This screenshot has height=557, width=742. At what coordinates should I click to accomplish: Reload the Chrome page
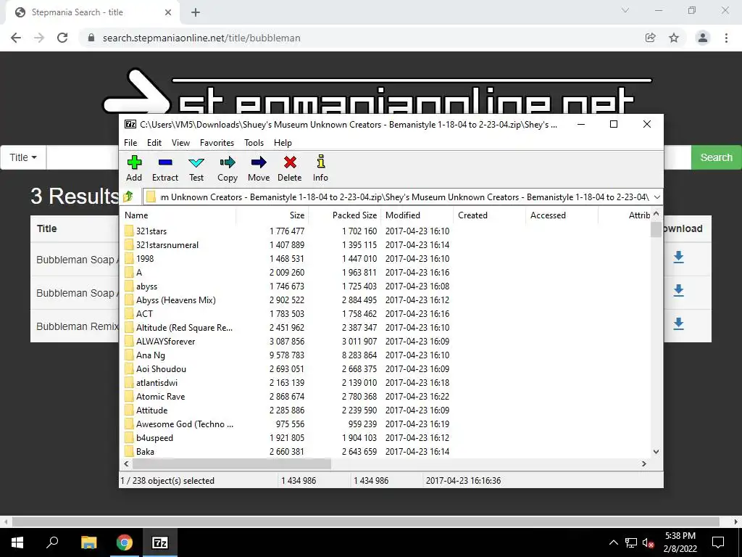(x=62, y=38)
